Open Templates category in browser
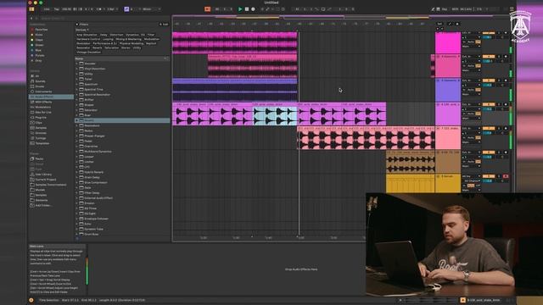The width and height of the screenshot is (543, 305). [42, 143]
